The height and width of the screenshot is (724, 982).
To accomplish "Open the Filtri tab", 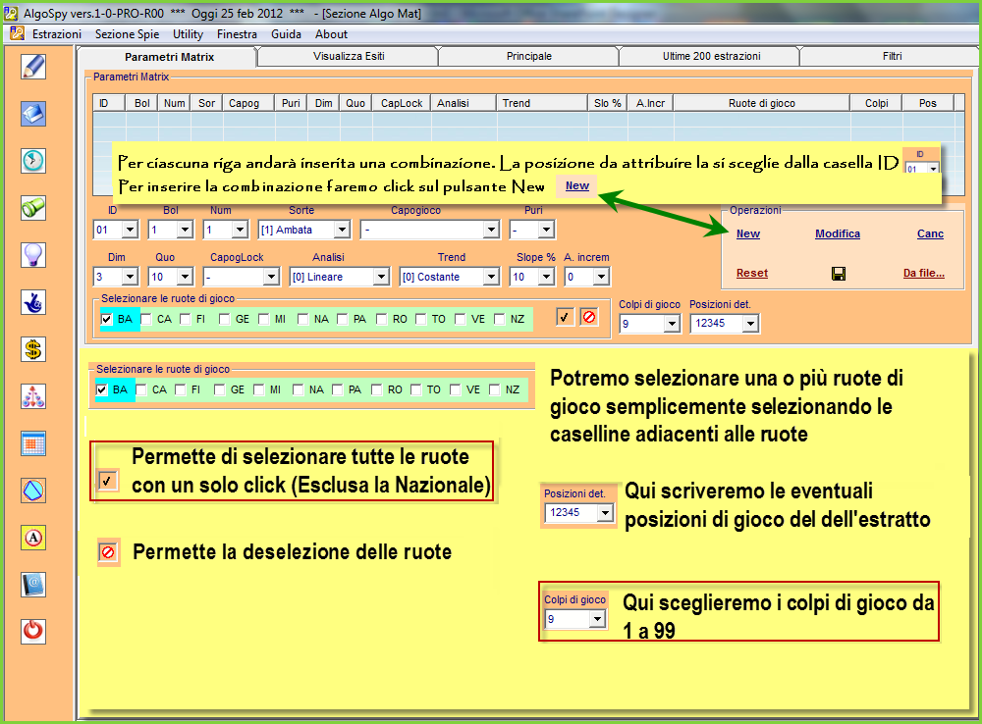I will [x=892, y=56].
